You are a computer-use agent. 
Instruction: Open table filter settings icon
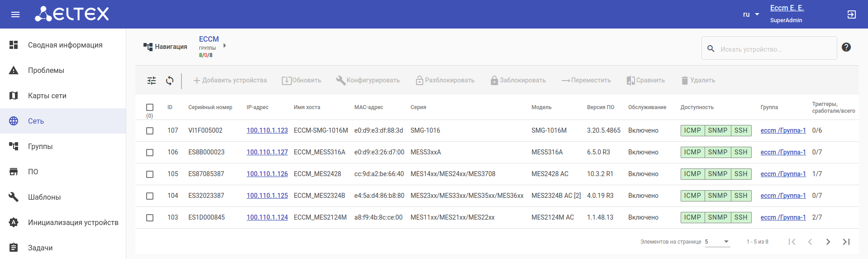coord(152,81)
